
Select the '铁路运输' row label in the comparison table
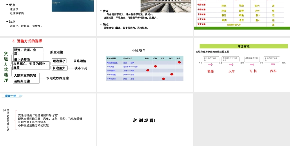[202, 5]
